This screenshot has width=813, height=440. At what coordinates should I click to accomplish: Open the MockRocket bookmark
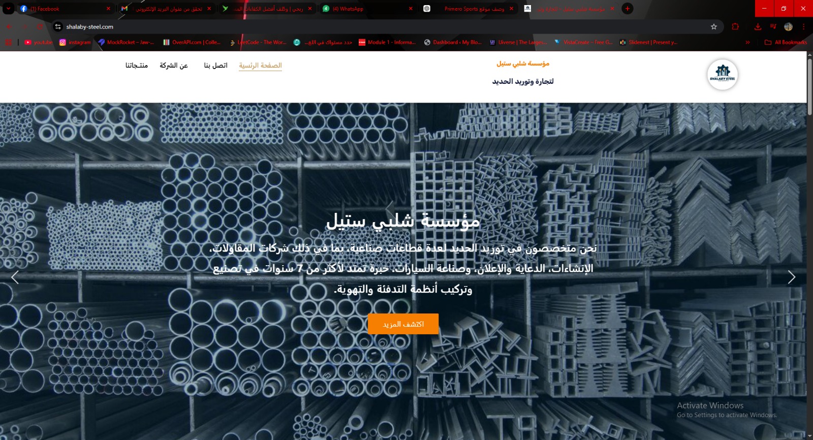tap(126, 42)
